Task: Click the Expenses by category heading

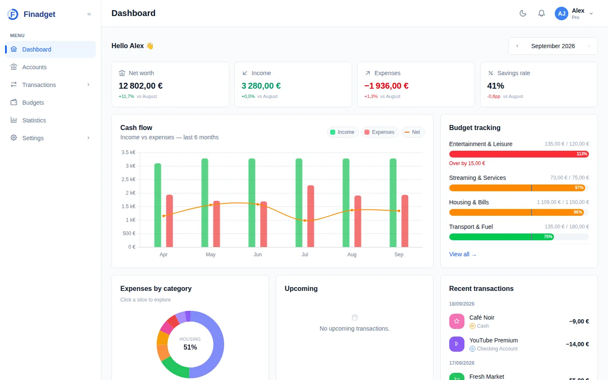Action: (156, 288)
